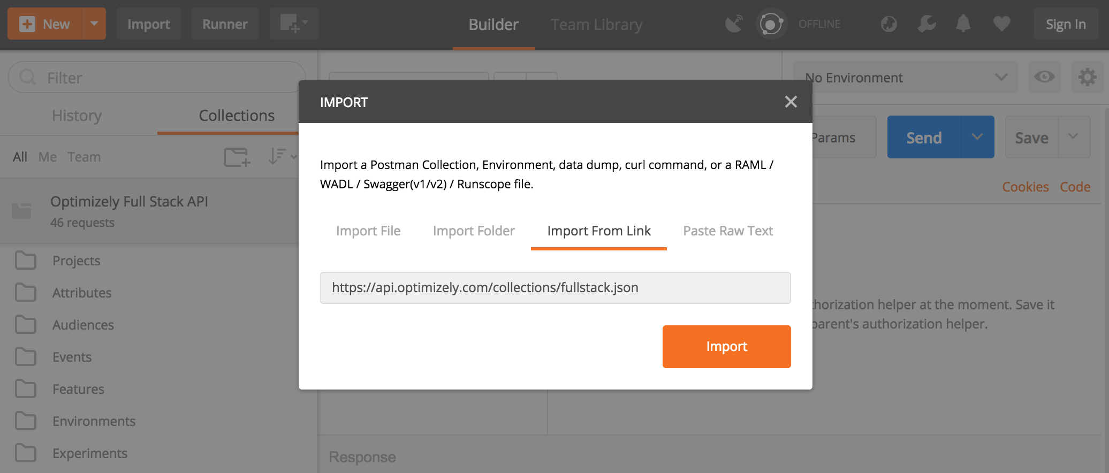Select the All collections filter
The image size is (1109, 473).
[x=20, y=157]
